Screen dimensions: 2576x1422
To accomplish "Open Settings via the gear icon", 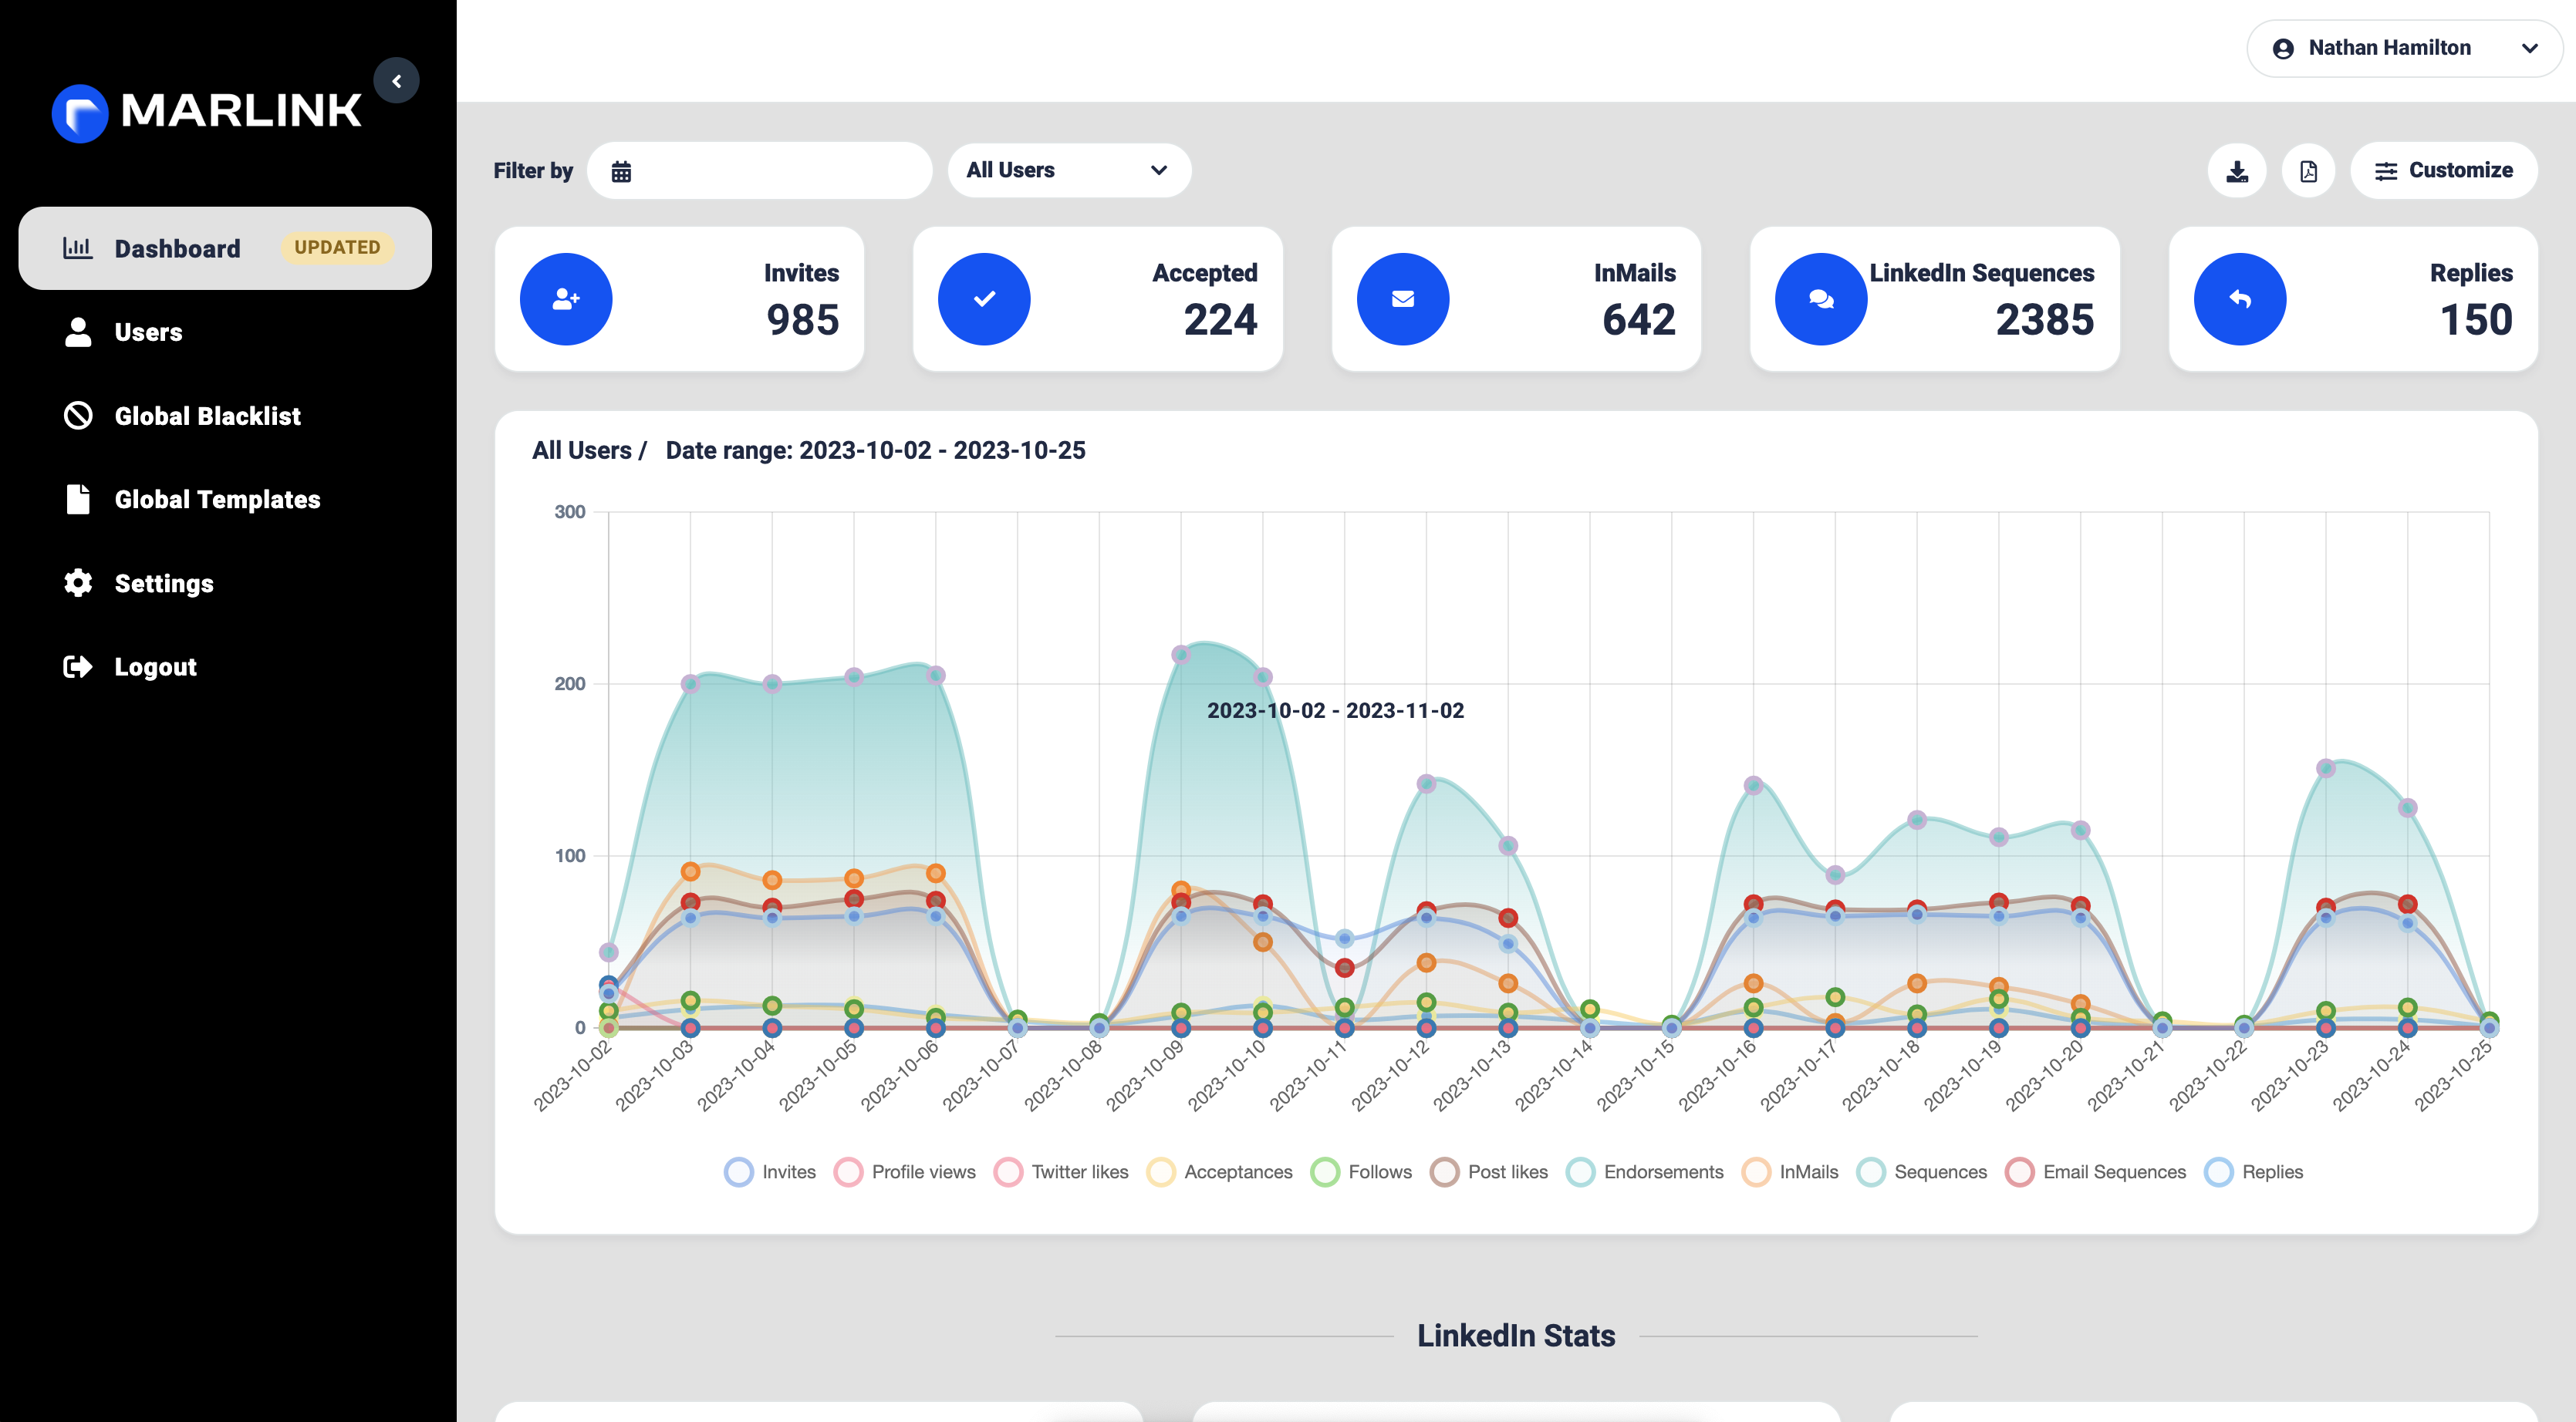I will [x=78, y=582].
